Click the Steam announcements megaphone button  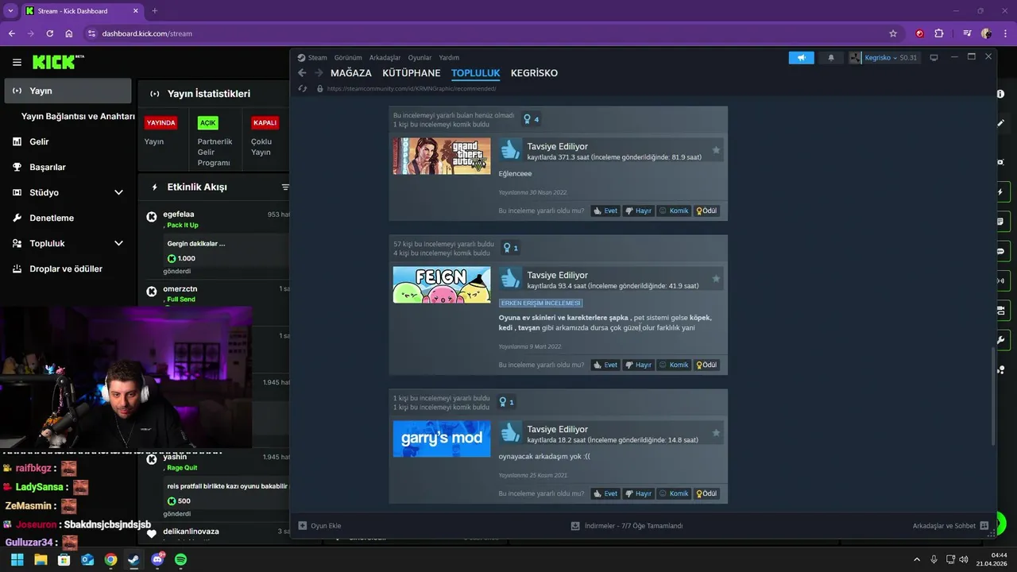click(802, 58)
